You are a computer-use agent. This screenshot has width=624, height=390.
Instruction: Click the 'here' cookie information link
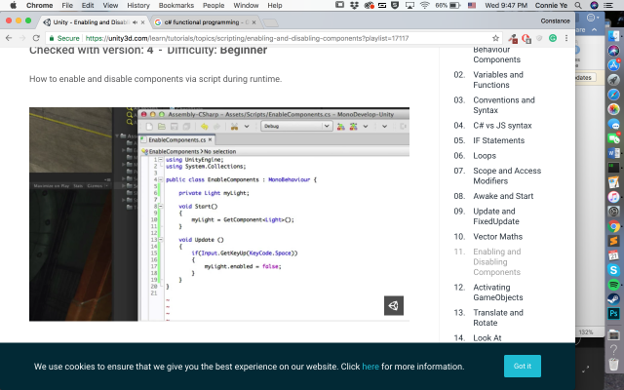coord(370,367)
